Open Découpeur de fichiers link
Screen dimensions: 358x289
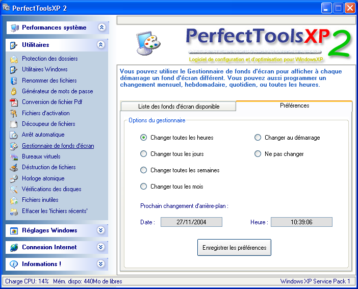[48, 124]
